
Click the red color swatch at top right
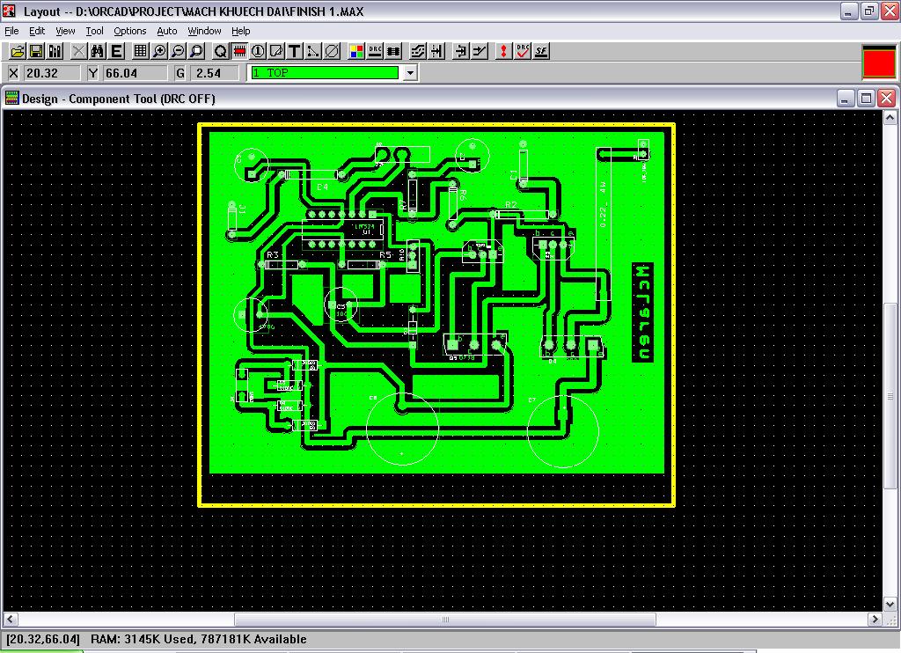point(879,62)
